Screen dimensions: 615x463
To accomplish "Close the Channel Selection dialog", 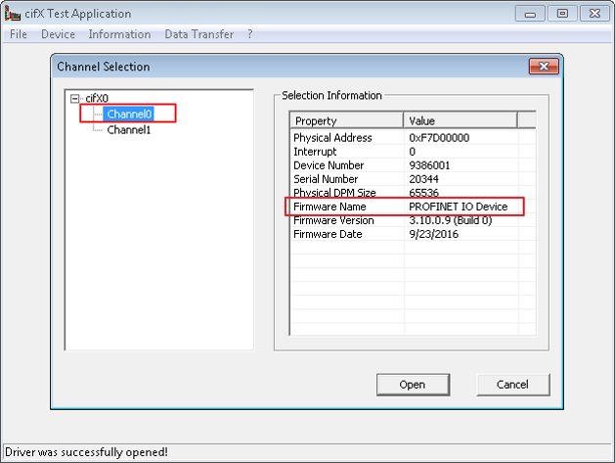I will (x=544, y=67).
